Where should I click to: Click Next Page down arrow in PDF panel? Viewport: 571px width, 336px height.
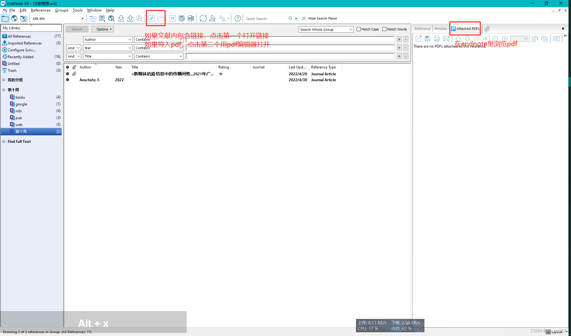(467, 39)
